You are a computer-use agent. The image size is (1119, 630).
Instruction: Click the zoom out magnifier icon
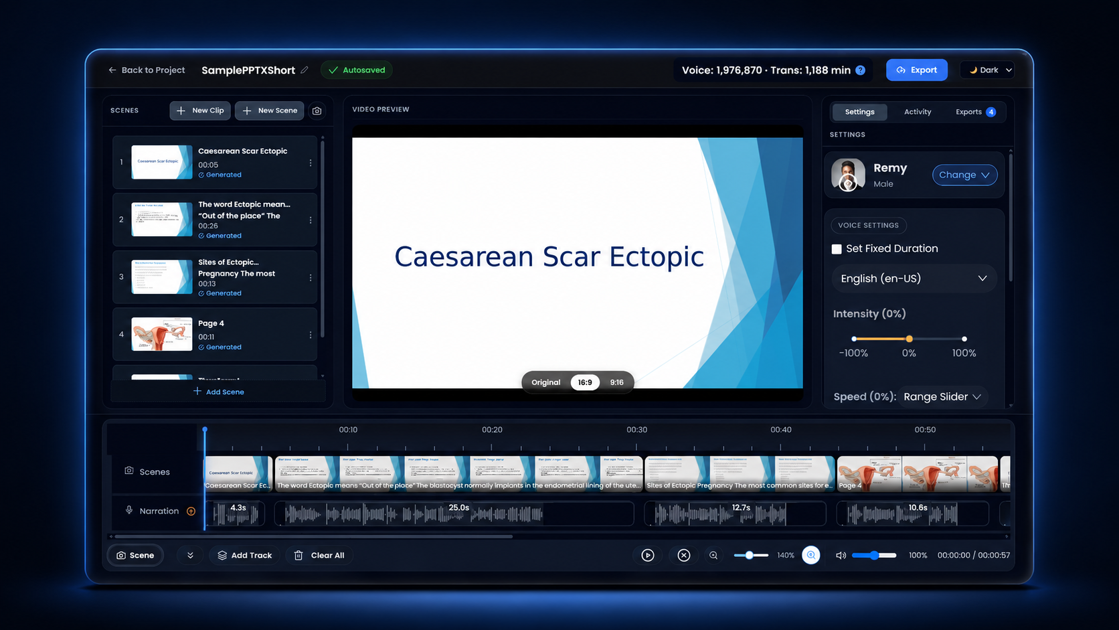tap(713, 555)
